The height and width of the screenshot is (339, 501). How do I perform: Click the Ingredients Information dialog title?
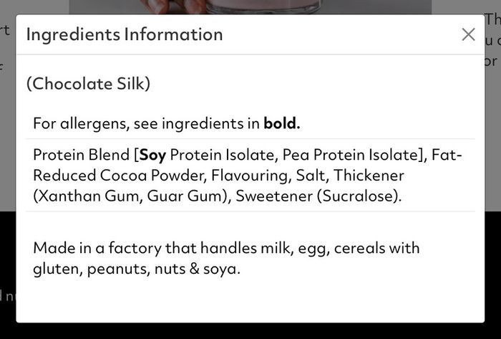(125, 34)
